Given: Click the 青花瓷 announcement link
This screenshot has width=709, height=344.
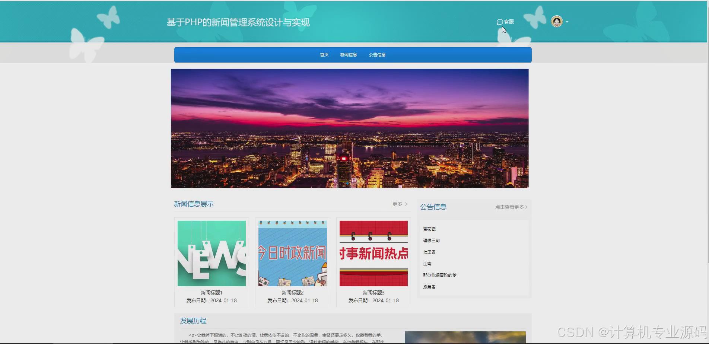Looking at the screenshot, I should (x=429, y=229).
